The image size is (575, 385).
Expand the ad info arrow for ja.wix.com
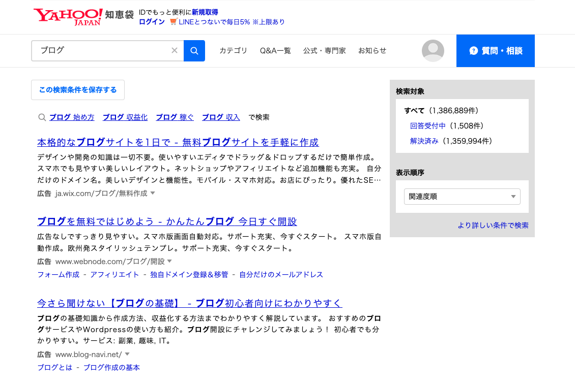tap(152, 193)
